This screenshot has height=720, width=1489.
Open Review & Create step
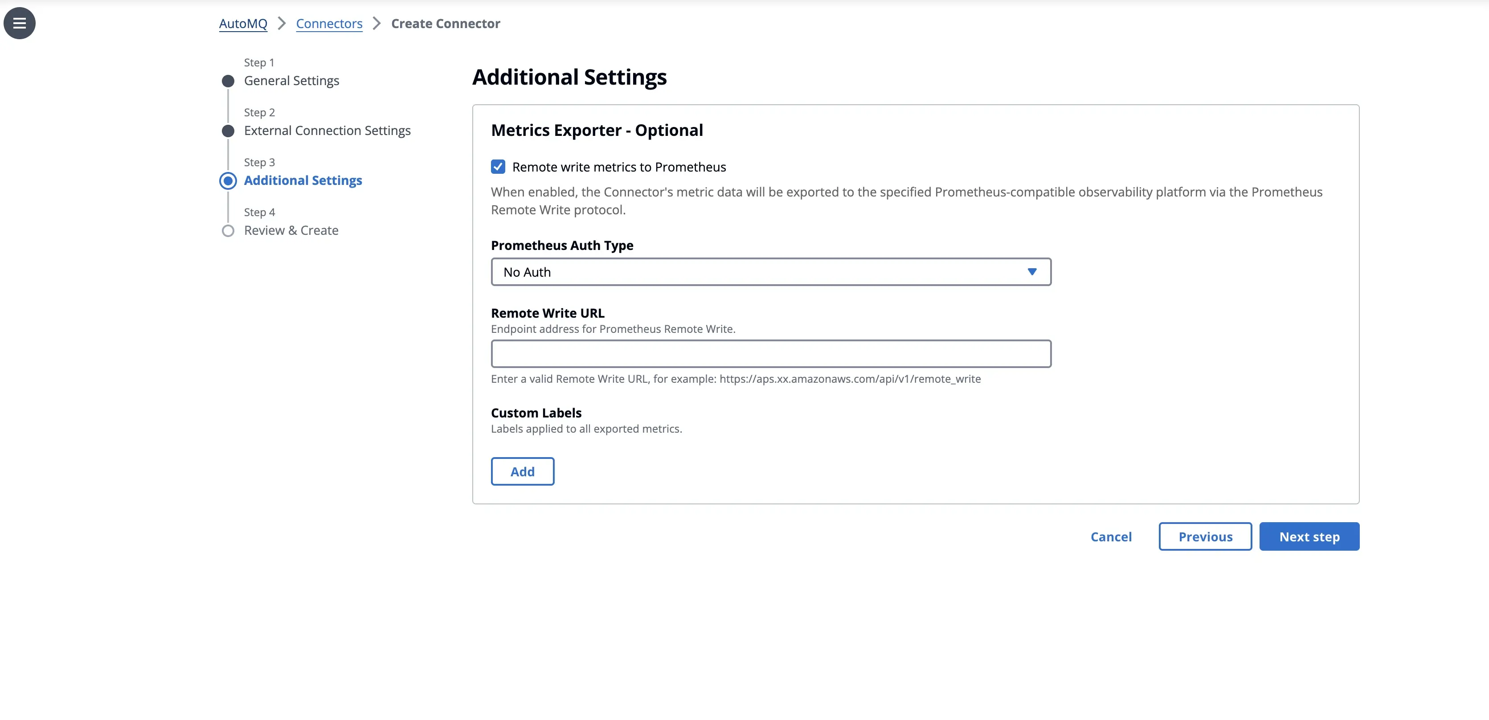(x=291, y=230)
